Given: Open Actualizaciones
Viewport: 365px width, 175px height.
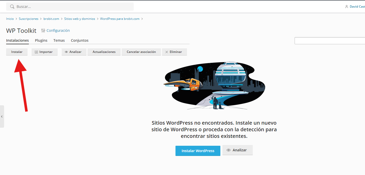Looking at the screenshot, I should pyautogui.click(x=104, y=52).
